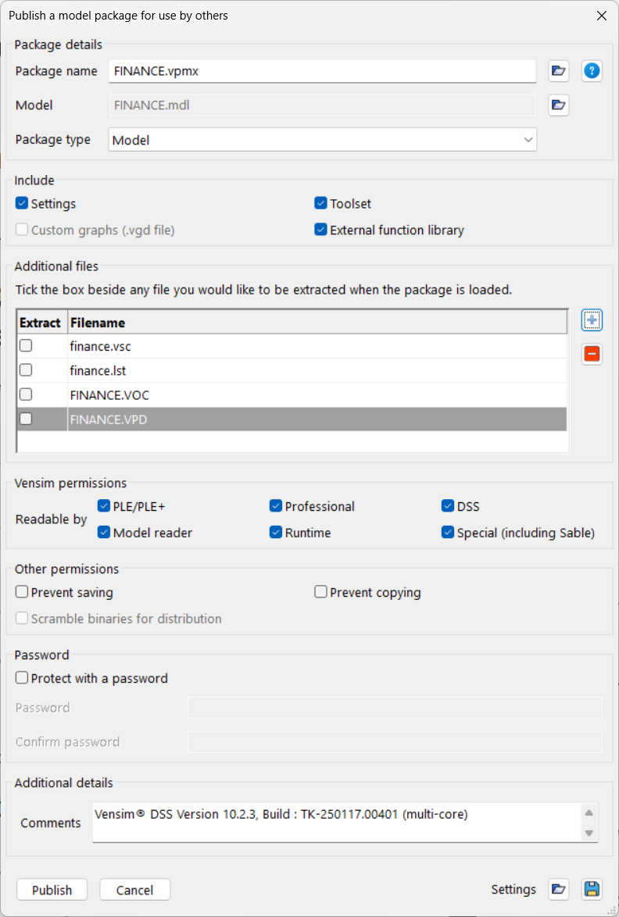This screenshot has height=917, width=619.
Task: Browse for the model file
Action: tap(558, 105)
